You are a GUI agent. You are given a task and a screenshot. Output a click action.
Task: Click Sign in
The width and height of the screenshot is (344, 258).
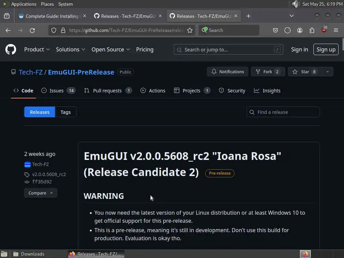[299, 50]
